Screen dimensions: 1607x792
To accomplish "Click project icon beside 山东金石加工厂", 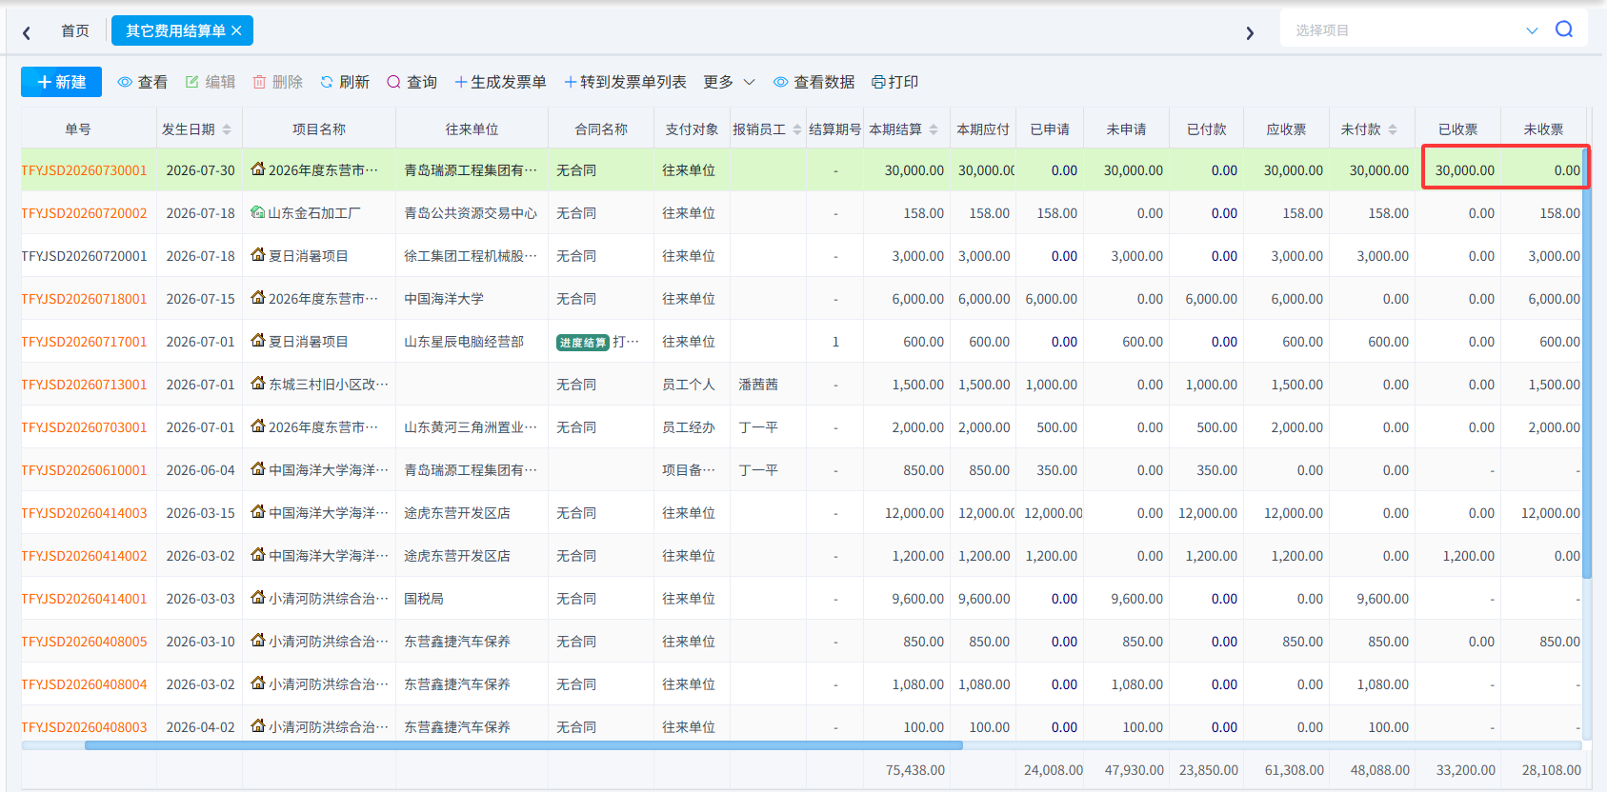I will [257, 212].
